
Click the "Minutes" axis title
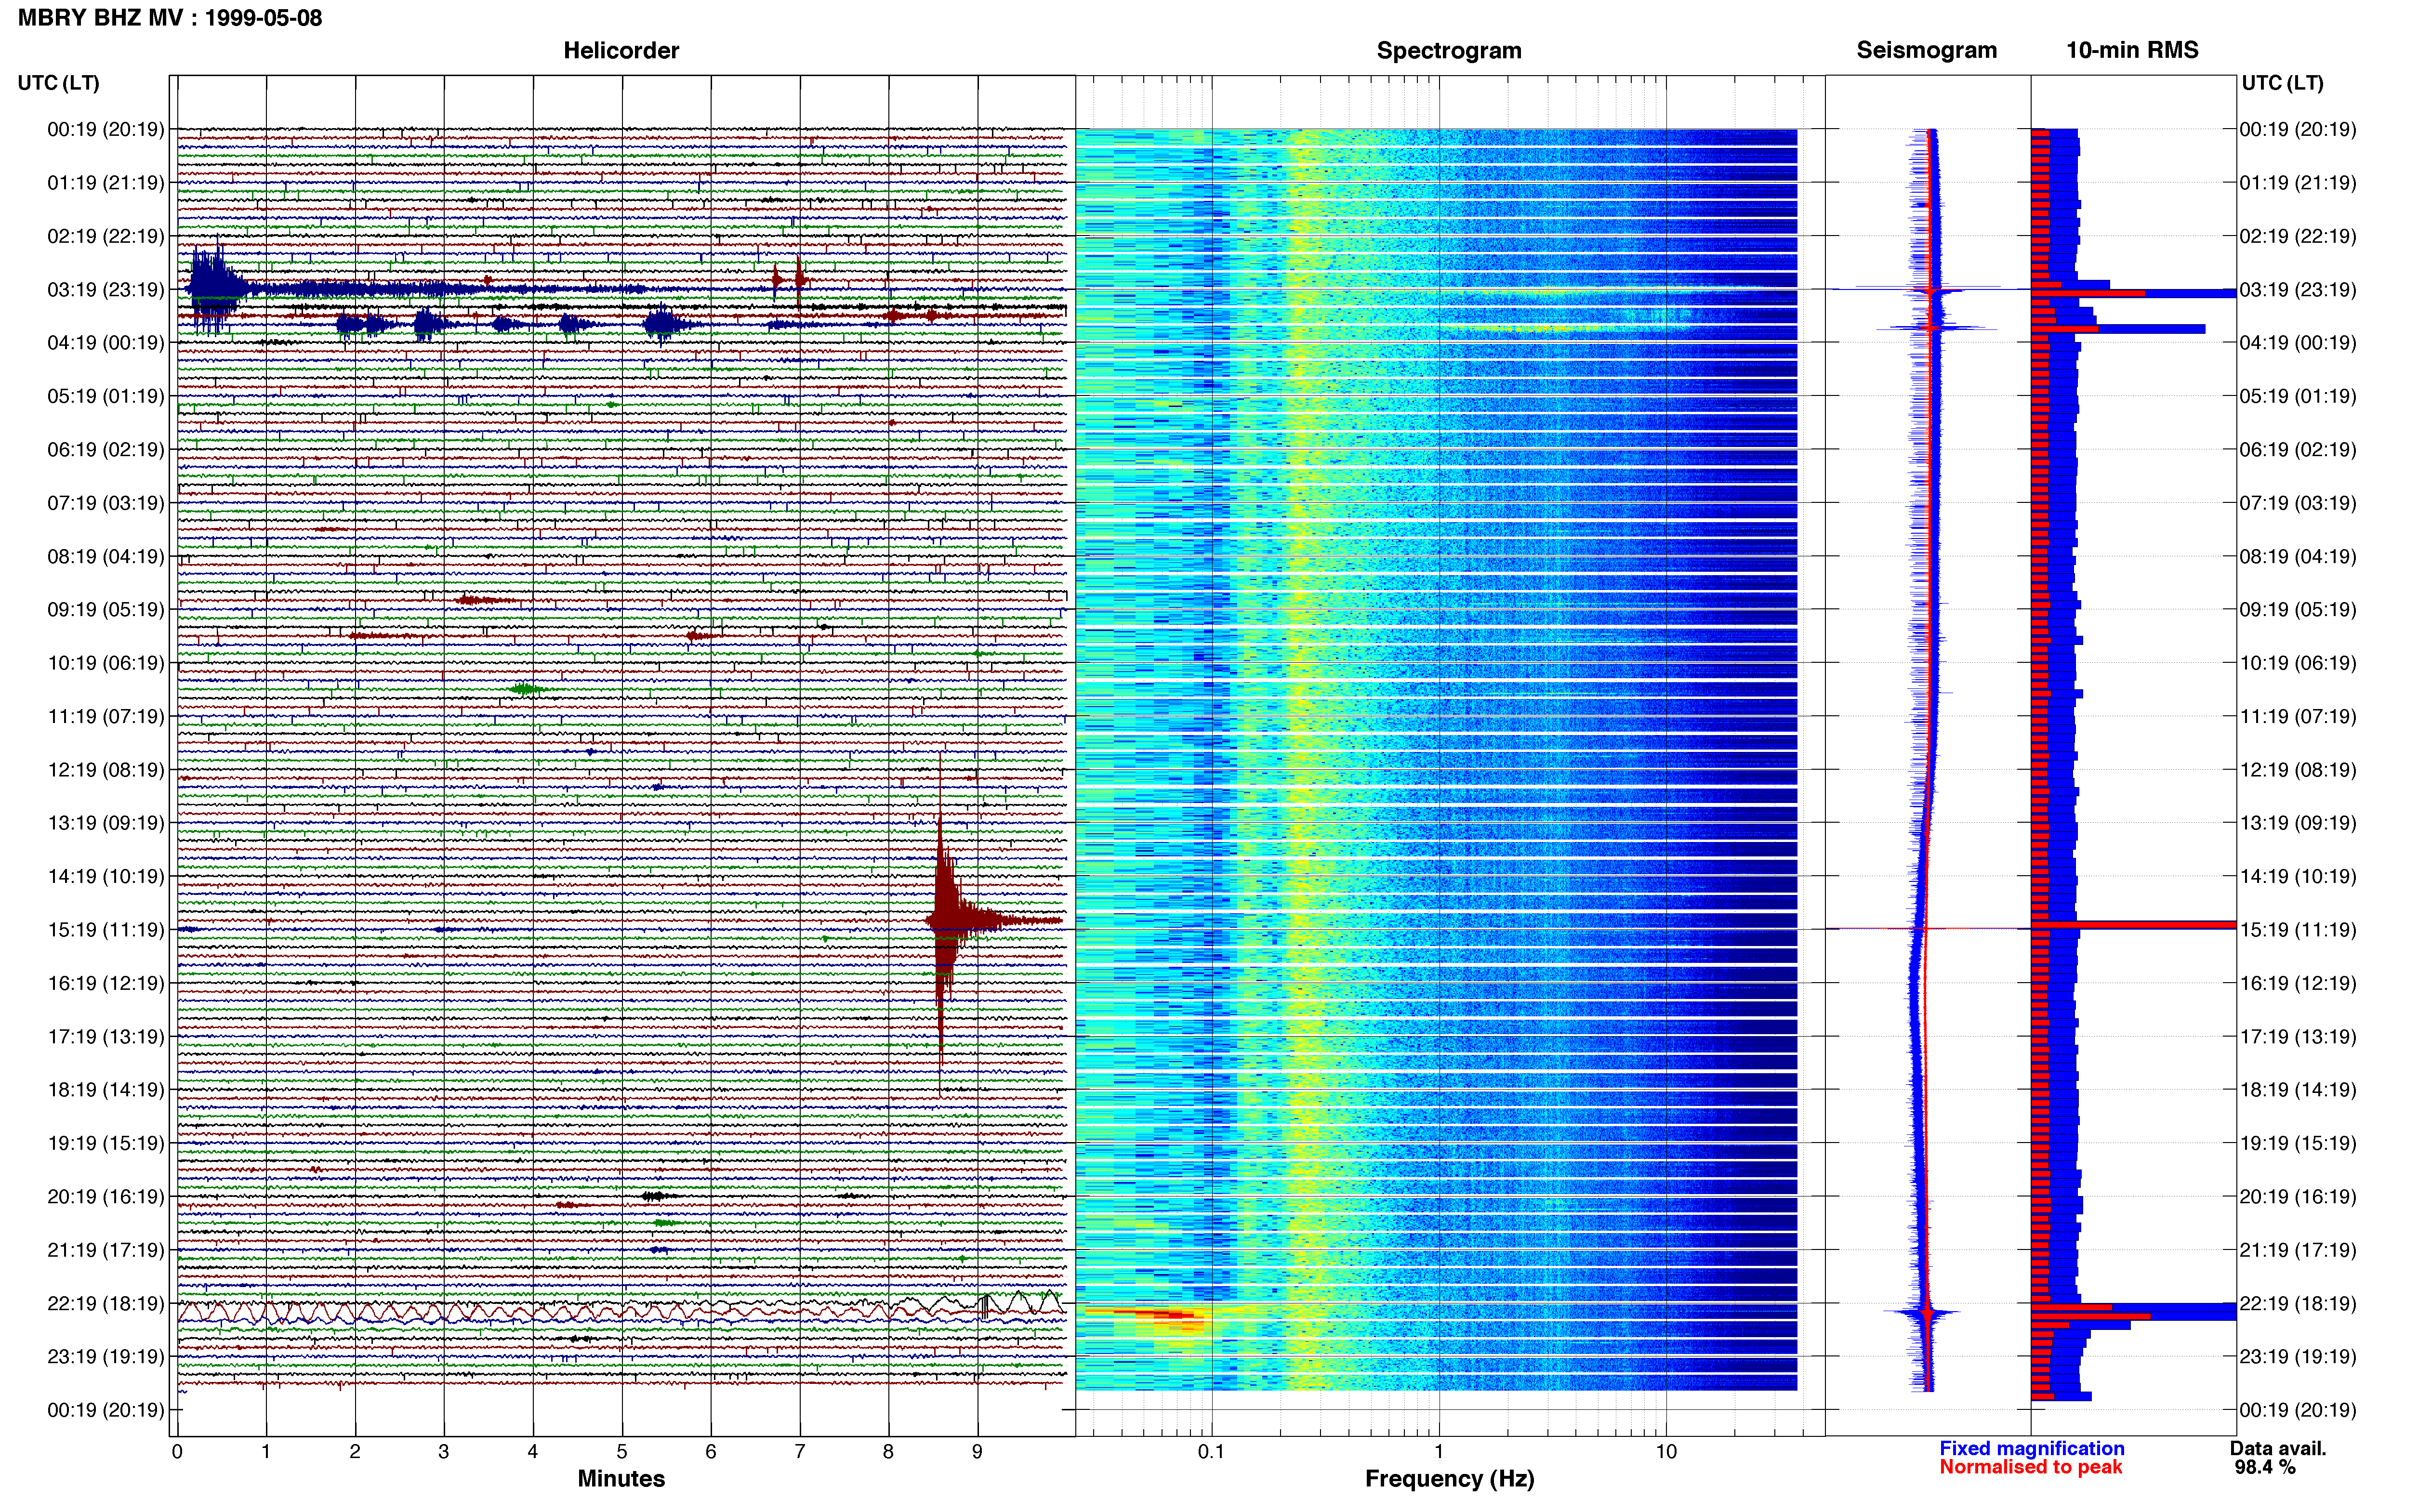[x=621, y=1478]
